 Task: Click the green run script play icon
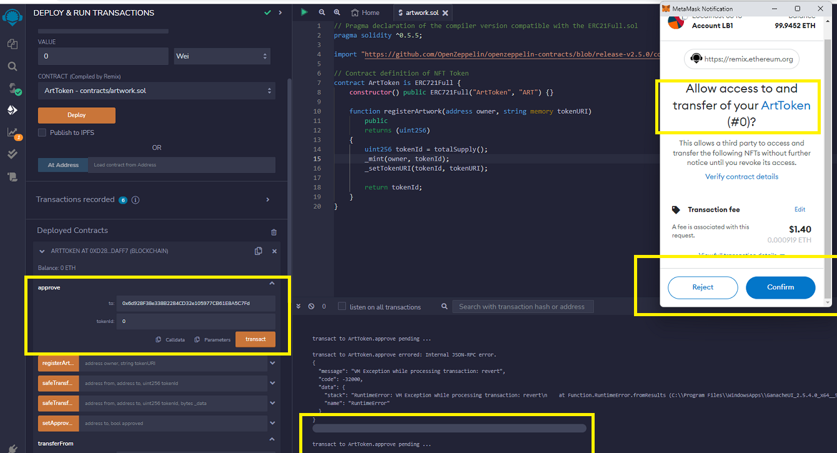coord(304,12)
